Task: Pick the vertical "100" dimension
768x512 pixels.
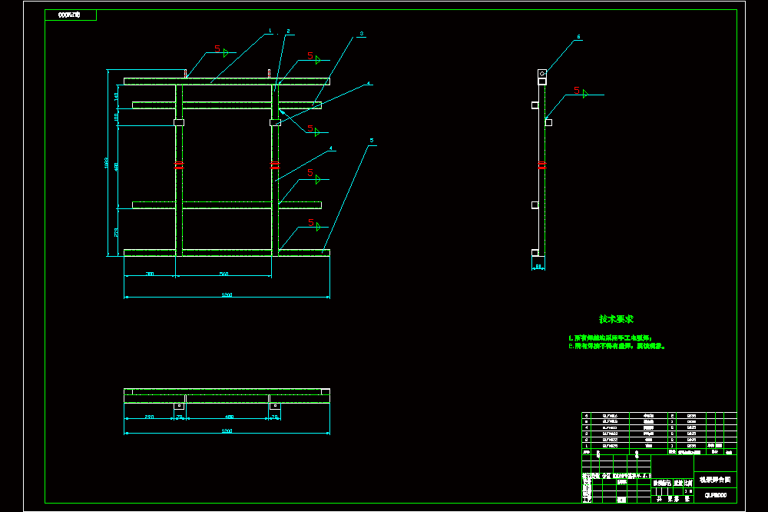Action: (x=116, y=117)
